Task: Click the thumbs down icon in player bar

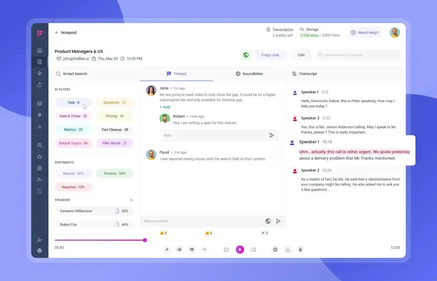Action: [x=192, y=249]
